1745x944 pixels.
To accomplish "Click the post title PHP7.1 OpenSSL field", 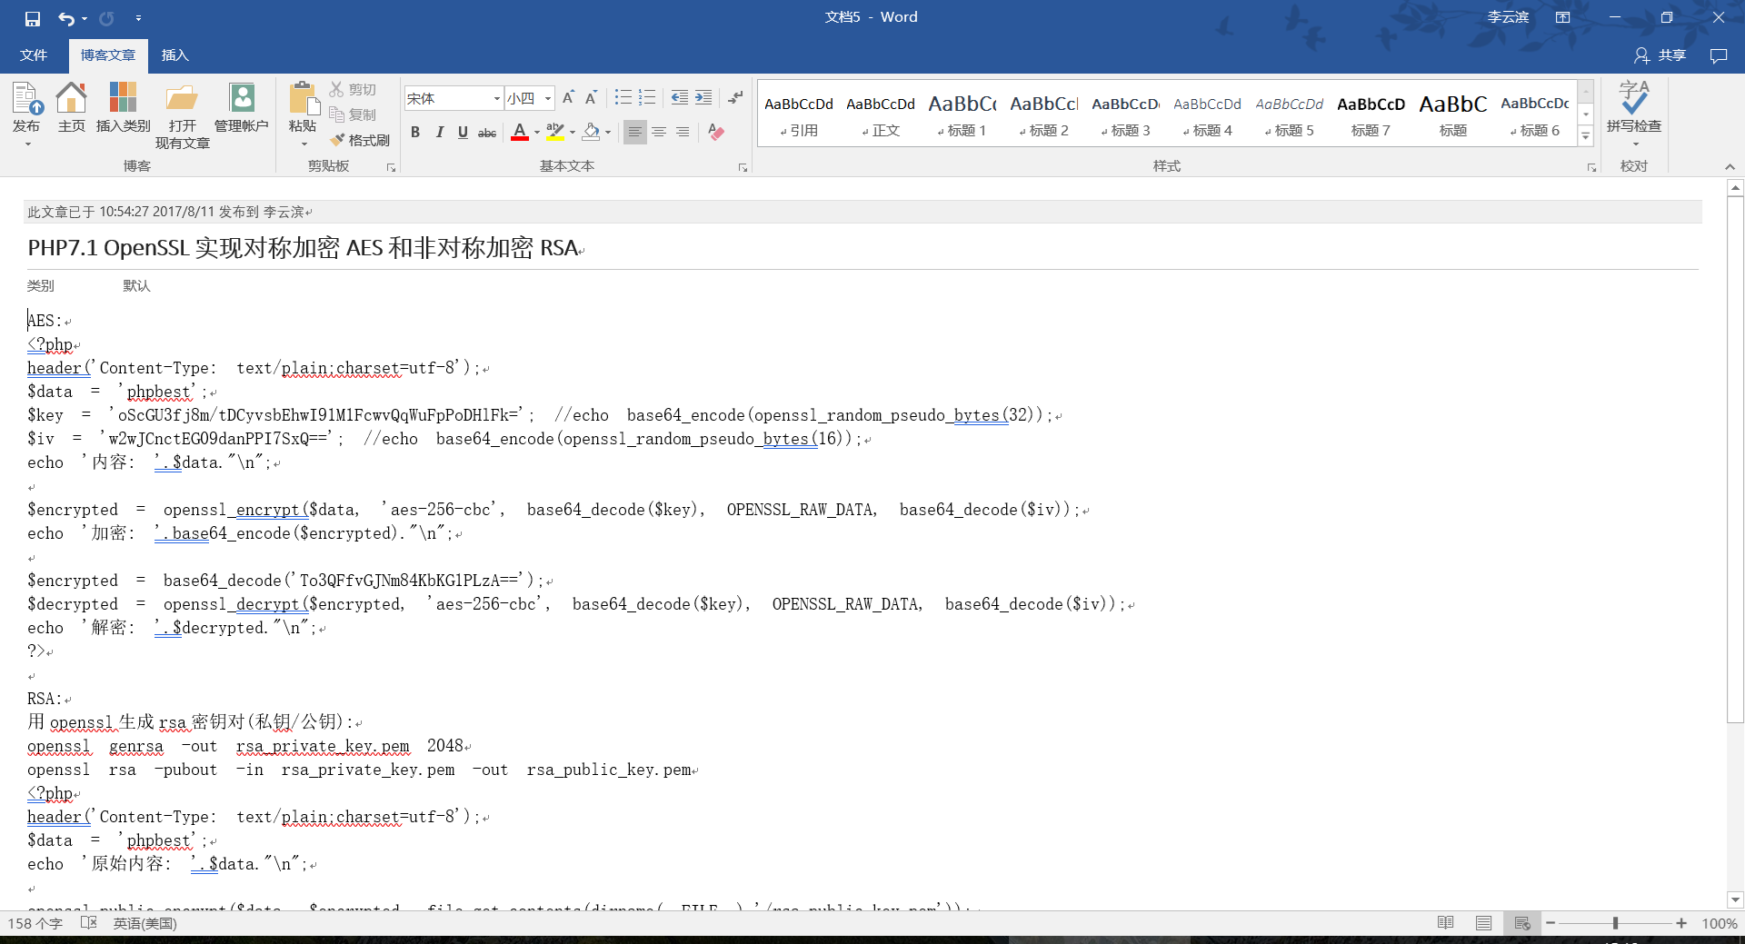I will pyautogui.click(x=863, y=248).
